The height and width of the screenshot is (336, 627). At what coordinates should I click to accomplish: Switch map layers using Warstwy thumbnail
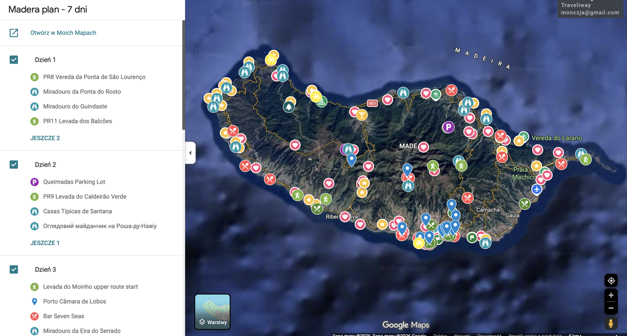[212, 312]
